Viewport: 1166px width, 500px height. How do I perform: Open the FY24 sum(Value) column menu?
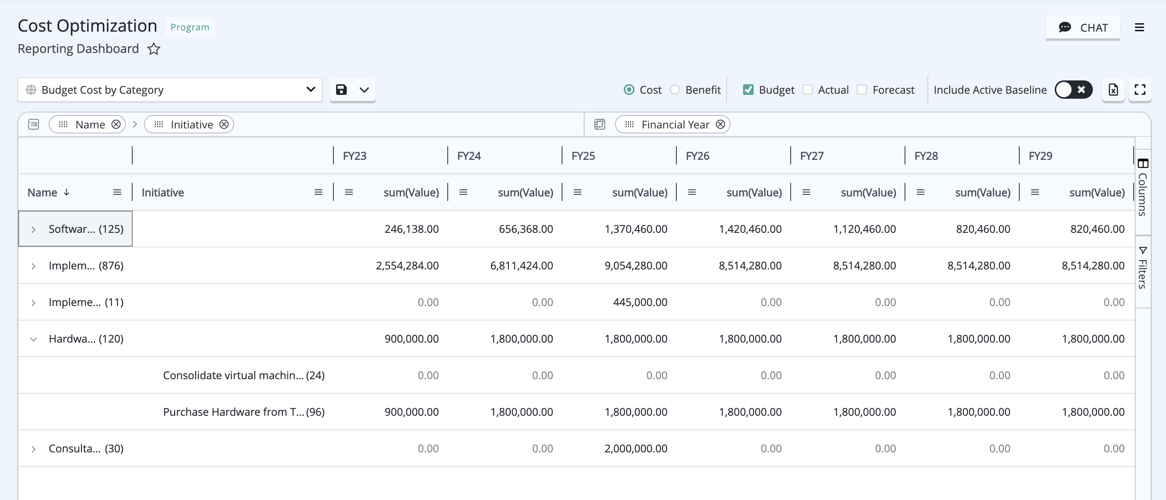463,192
